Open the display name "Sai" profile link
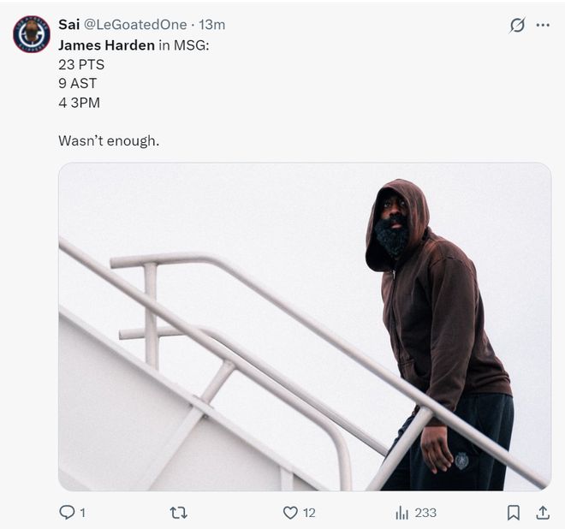The height and width of the screenshot is (529, 565). [x=68, y=25]
